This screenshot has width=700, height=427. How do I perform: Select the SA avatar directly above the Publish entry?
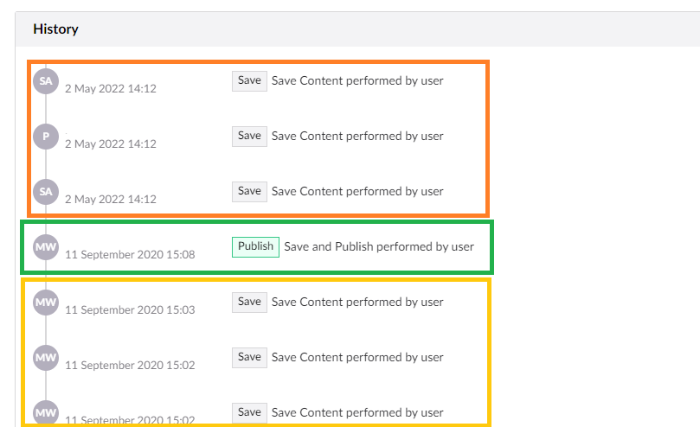coord(46,192)
